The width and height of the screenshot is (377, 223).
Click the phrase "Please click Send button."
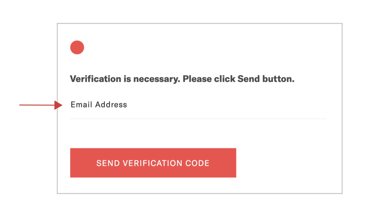point(239,79)
